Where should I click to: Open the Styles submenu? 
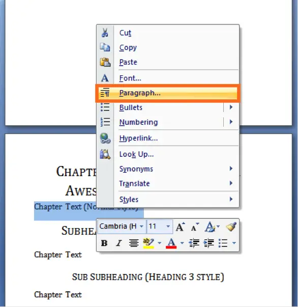click(168, 200)
